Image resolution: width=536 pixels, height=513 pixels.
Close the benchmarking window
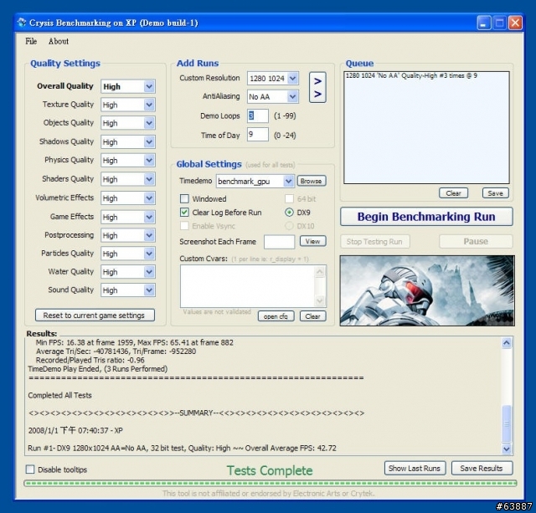[x=515, y=23]
